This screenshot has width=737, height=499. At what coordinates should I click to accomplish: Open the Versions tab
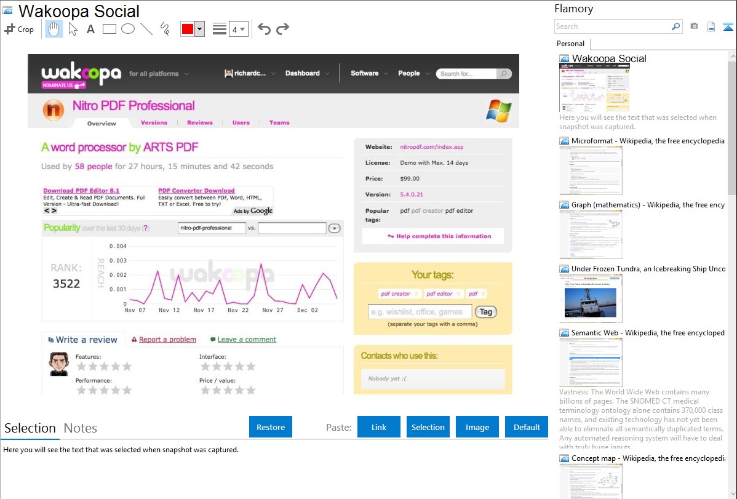point(154,122)
